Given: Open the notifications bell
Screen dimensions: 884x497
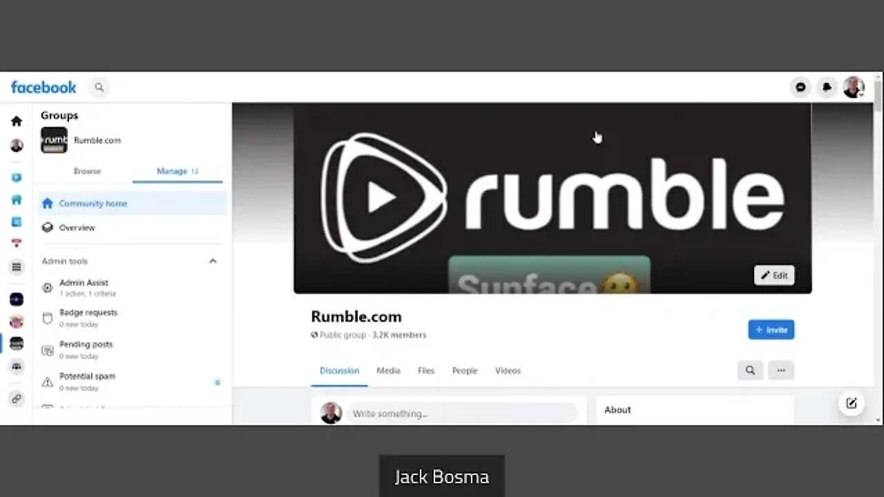Looking at the screenshot, I should (827, 88).
